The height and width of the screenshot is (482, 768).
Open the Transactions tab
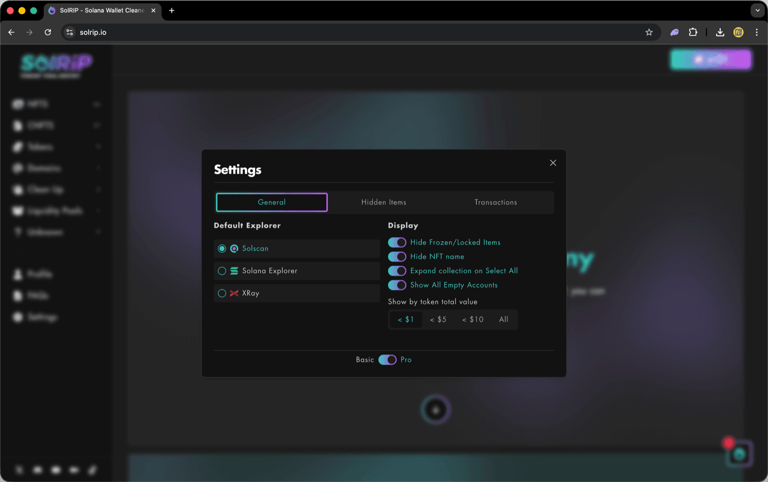click(496, 202)
